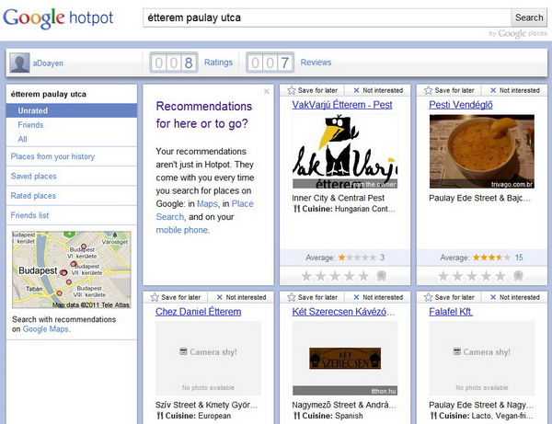Mark Chez Daniel Étterem as Not interested
Image resolution: width=552 pixels, height=424 pixels.
click(241, 297)
